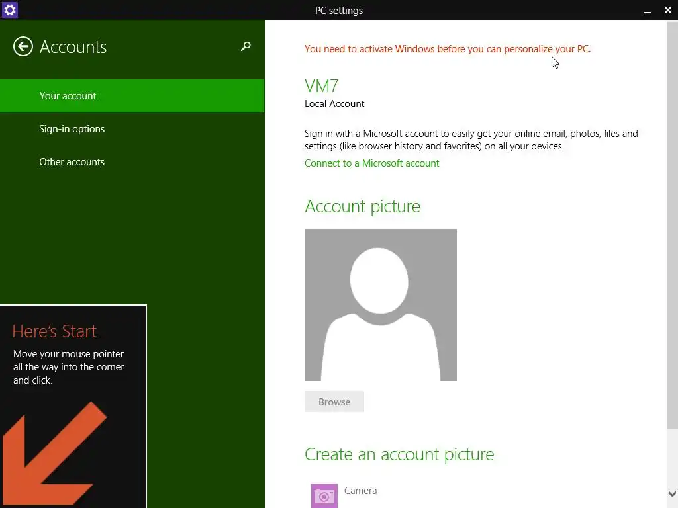
Task: Click Connect to a Microsoft account link
Action: click(372, 163)
